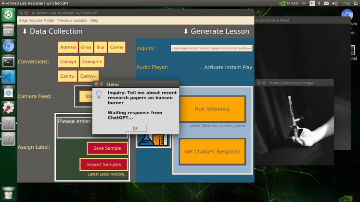Click the Chromium desktop shortcut icon

347,15
